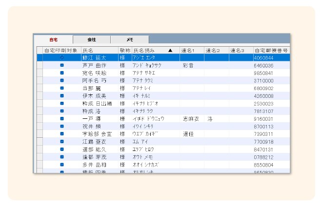Uncheck print target for 芦戸 曲作

62,65
